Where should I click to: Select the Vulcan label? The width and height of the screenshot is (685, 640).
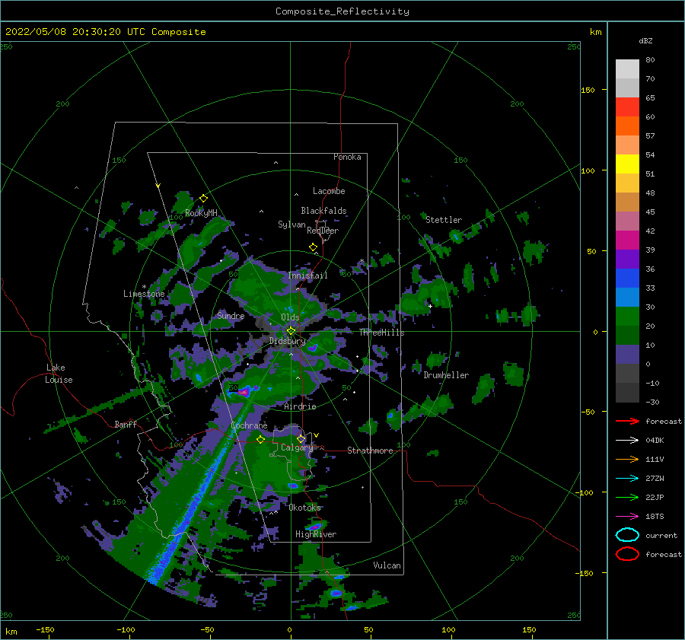click(x=387, y=565)
